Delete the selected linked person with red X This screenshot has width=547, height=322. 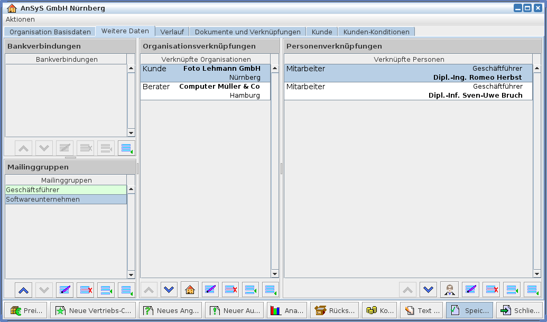pyautogui.click(x=491, y=289)
